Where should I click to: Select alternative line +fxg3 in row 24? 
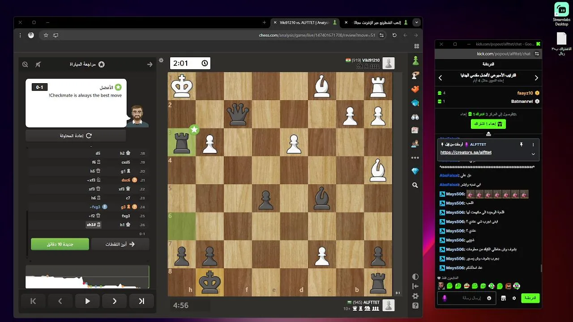[95, 207]
